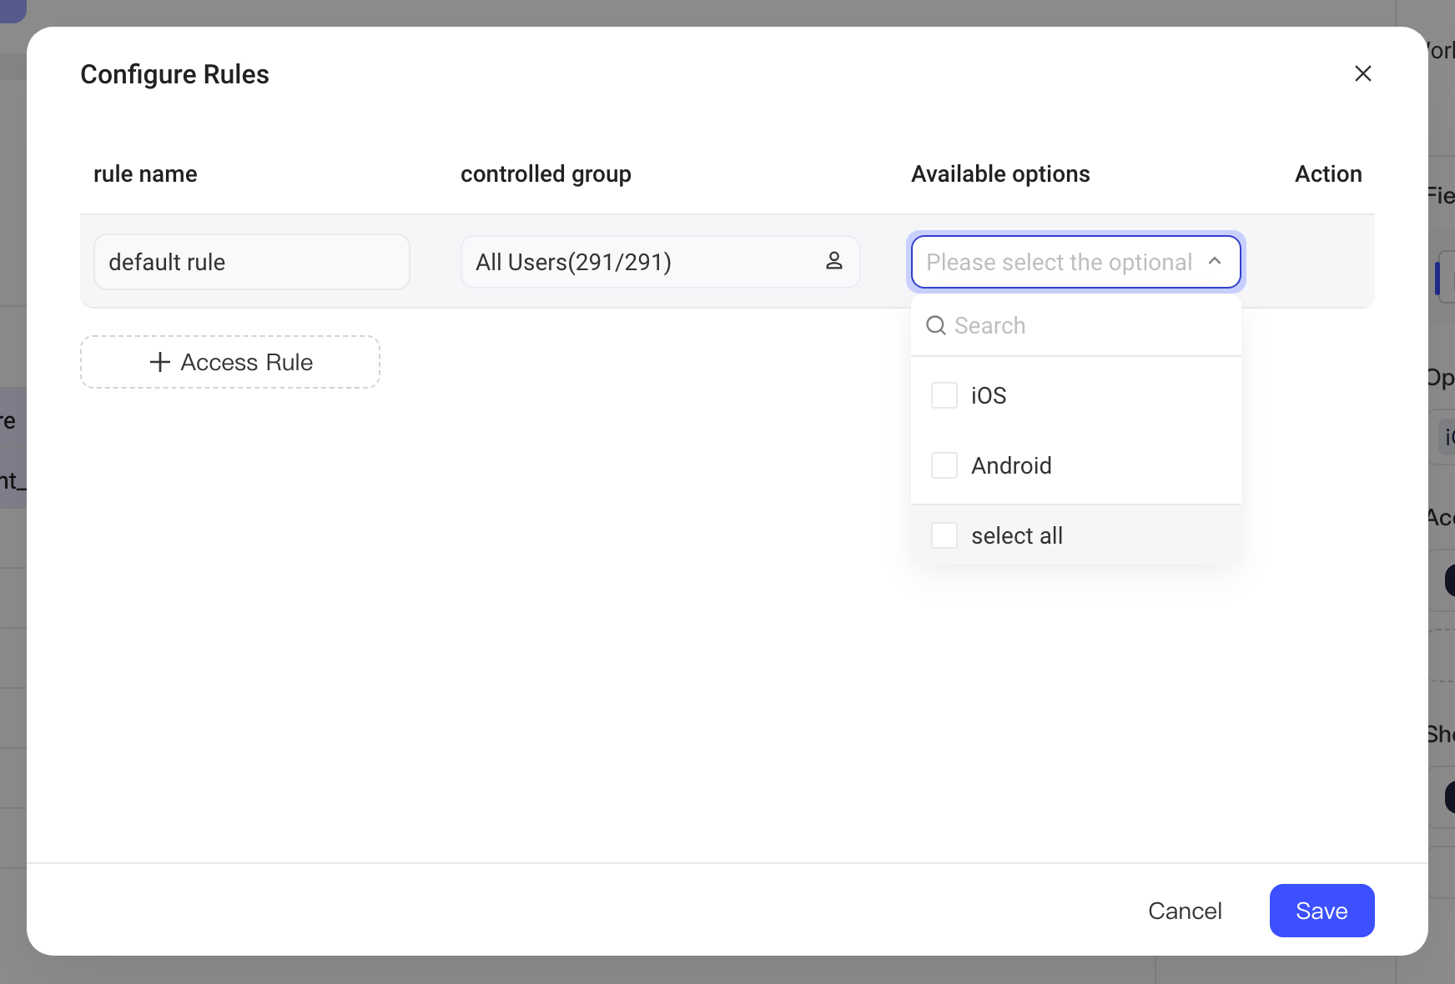1455x984 pixels.
Task: Click the 'Configure Rules' dialog title
Action: [x=174, y=74]
